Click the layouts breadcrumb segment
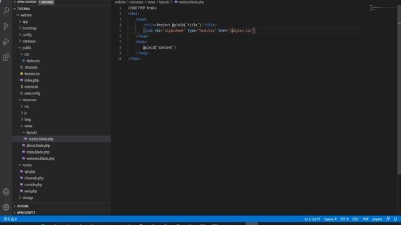Screen dimensions: 401x225 pyautogui.click(x=164, y=2)
